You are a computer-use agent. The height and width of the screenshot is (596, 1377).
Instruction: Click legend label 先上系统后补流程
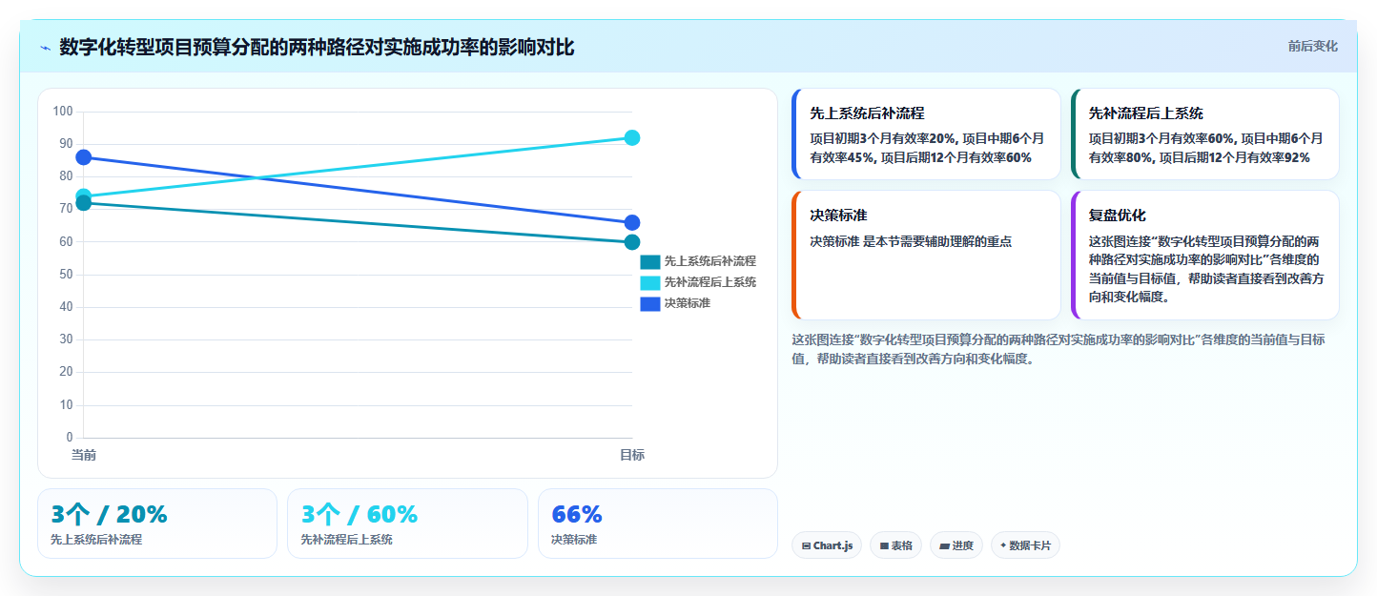710,261
